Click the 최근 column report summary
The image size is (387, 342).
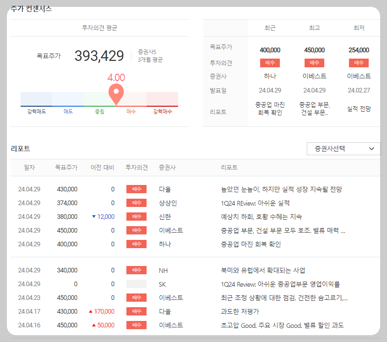point(270,109)
